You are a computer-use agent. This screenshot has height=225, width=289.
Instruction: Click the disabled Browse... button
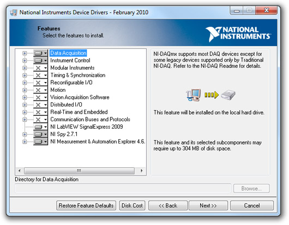click(251, 189)
